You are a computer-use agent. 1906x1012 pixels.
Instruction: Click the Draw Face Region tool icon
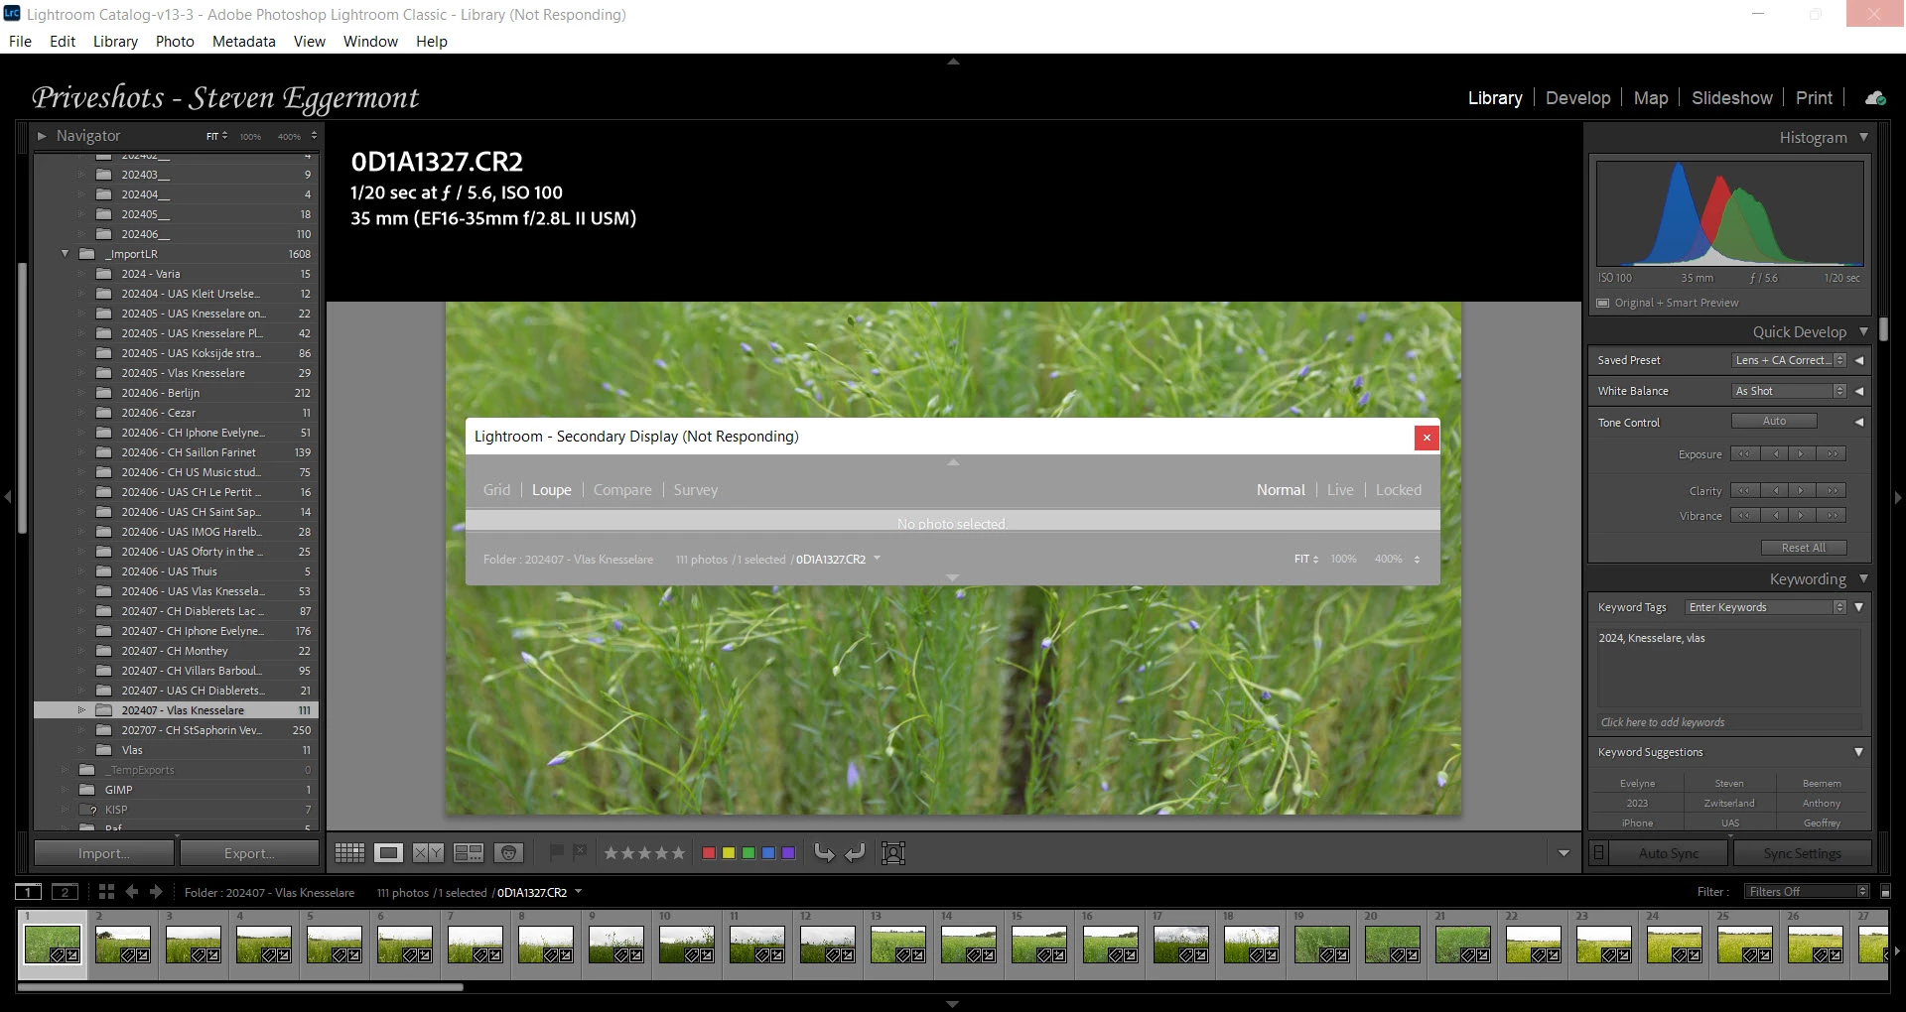(893, 852)
